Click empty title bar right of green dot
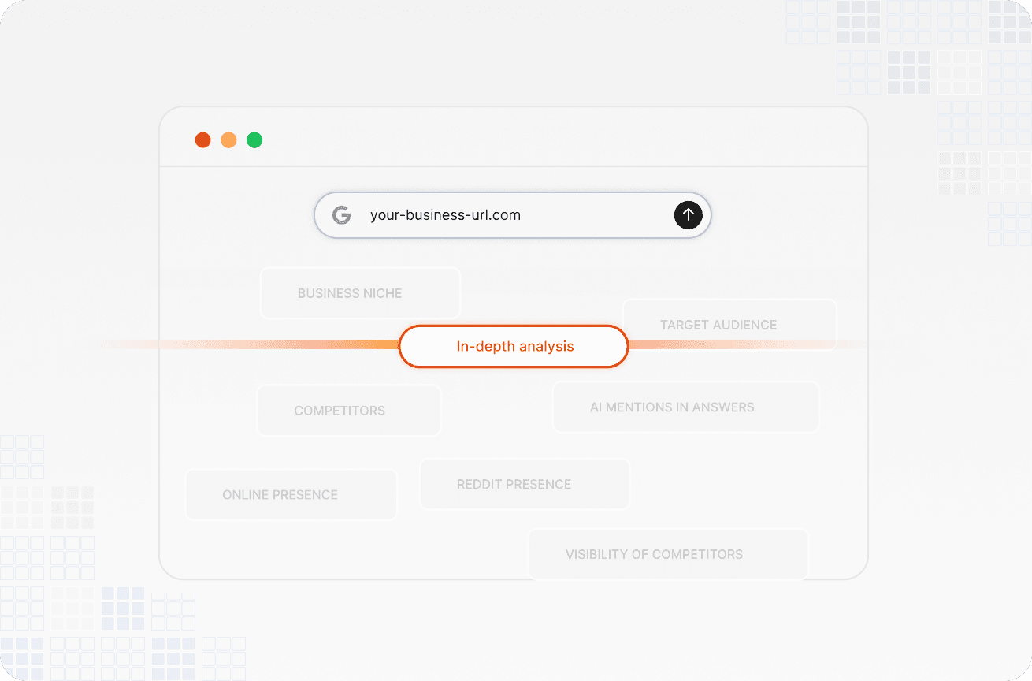1032x681 pixels. pyautogui.click(x=551, y=140)
